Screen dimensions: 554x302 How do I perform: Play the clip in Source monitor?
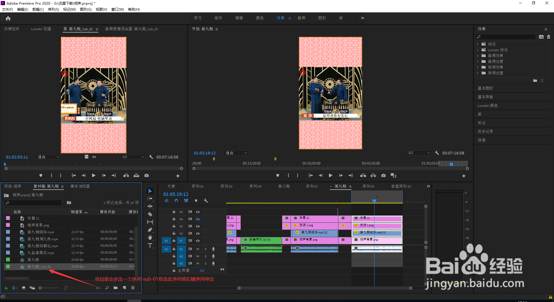click(93, 175)
